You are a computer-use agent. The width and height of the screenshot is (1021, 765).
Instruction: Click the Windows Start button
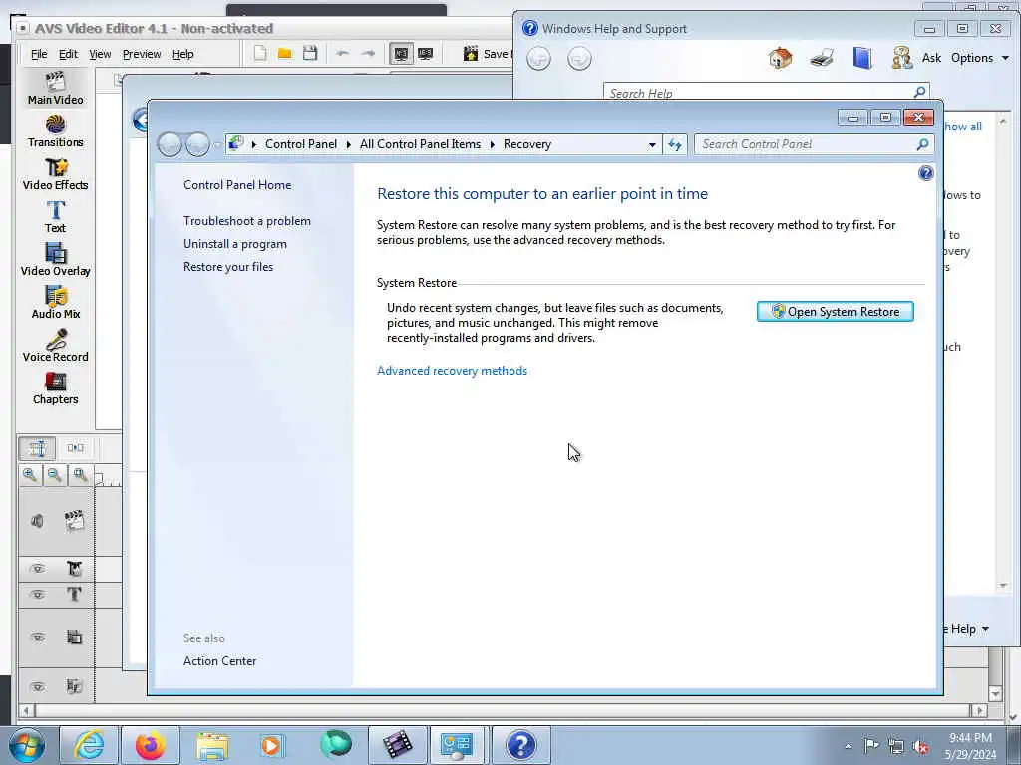click(x=27, y=745)
